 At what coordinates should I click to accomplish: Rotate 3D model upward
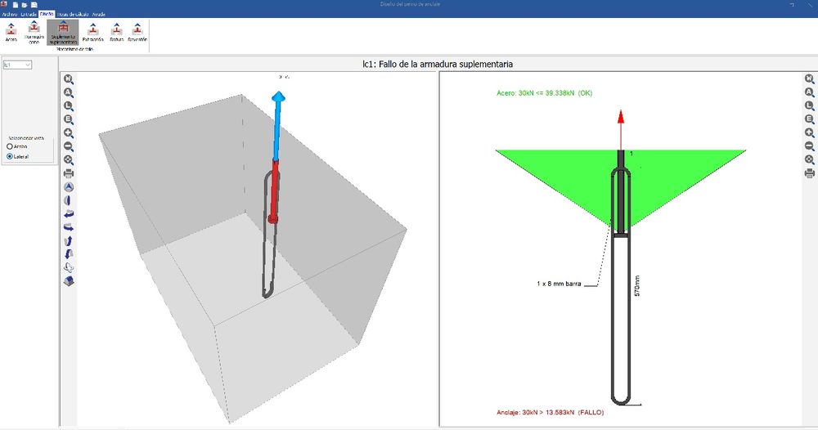click(69, 241)
